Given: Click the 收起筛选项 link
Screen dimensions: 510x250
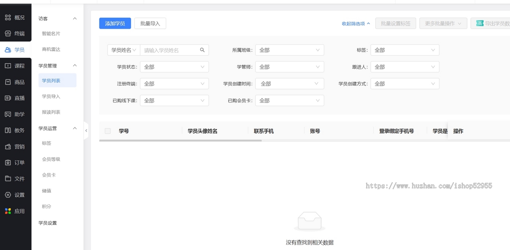Looking at the screenshot, I should tap(356, 24).
